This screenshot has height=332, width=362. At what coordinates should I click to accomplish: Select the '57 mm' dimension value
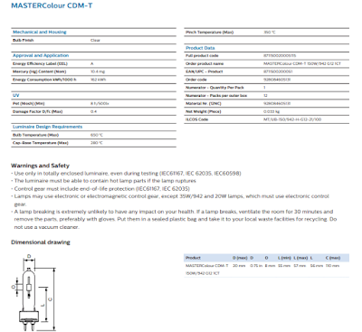(300, 266)
